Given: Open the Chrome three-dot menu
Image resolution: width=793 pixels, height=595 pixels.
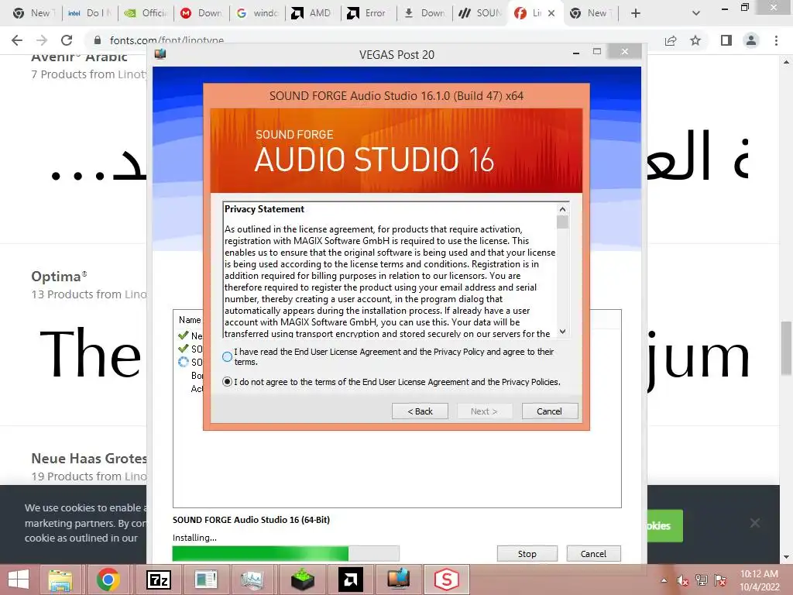Looking at the screenshot, I should [776, 40].
